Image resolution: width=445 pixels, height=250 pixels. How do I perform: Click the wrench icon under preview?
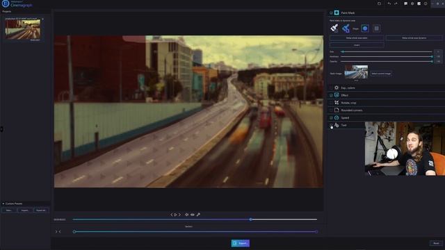tap(198, 215)
